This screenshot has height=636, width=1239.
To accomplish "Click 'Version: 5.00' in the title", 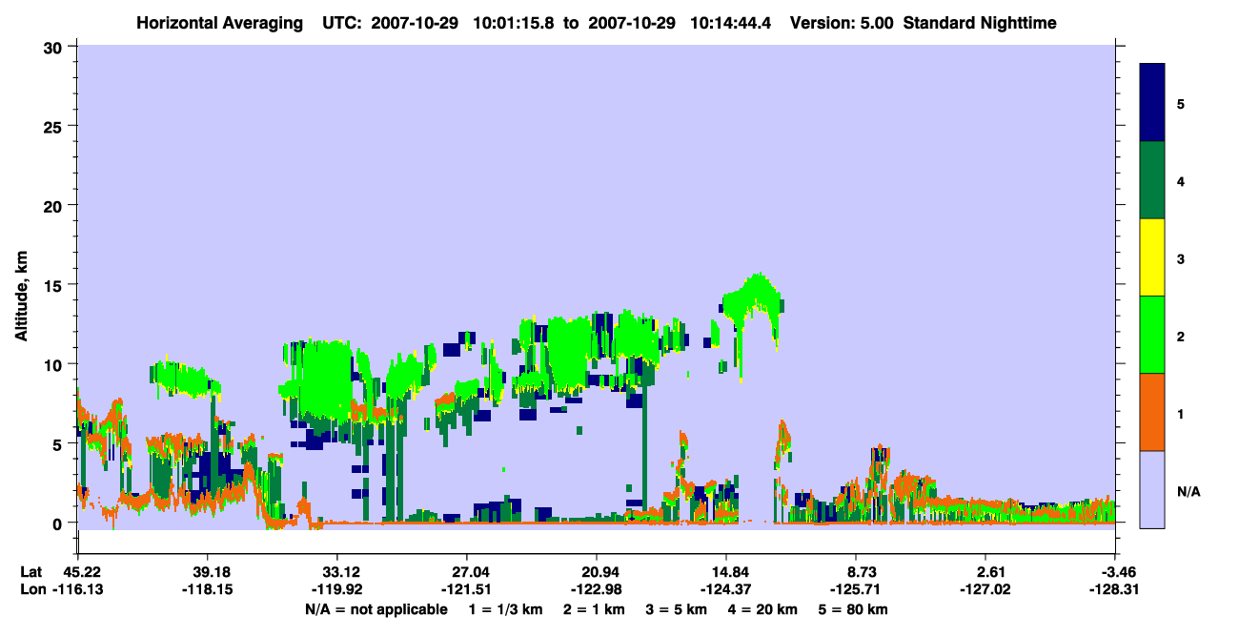I will pyautogui.click(x=842, y=22).
